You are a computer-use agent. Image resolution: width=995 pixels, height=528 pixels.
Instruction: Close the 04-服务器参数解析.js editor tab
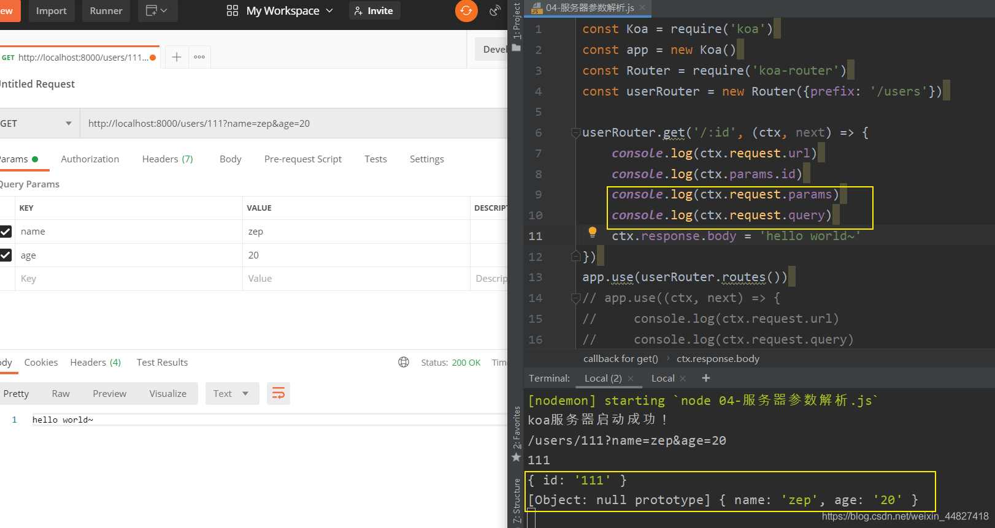642,7
